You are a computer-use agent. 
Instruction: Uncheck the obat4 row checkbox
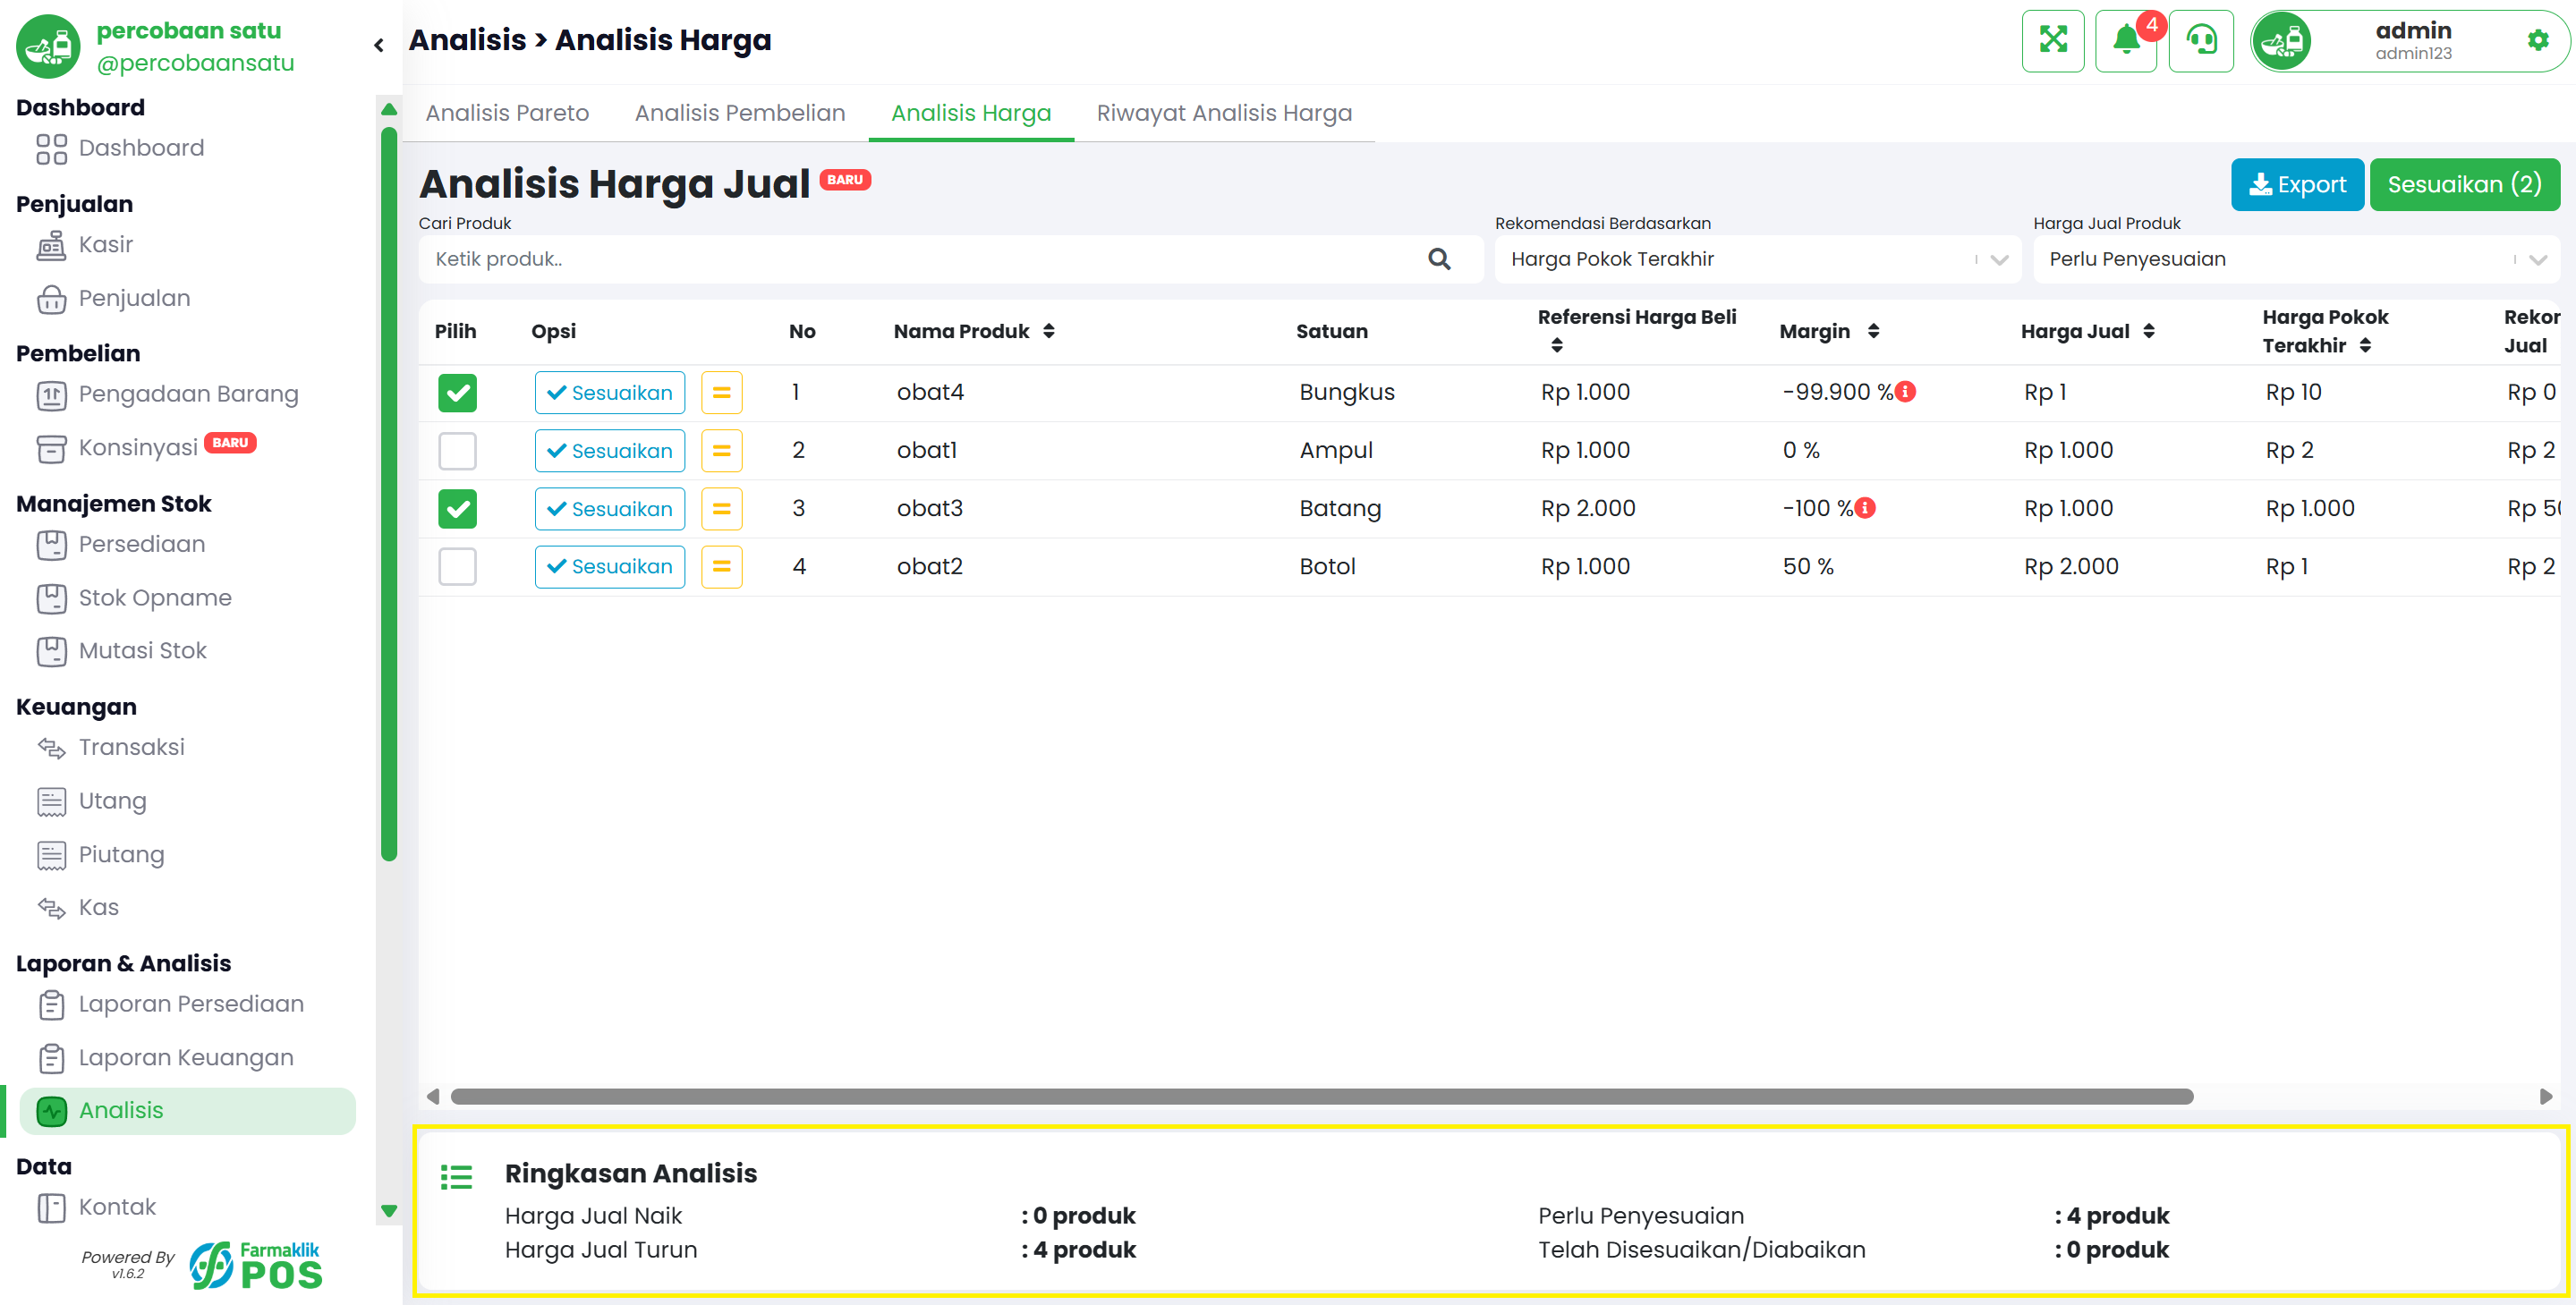click(x=457, y=393)
